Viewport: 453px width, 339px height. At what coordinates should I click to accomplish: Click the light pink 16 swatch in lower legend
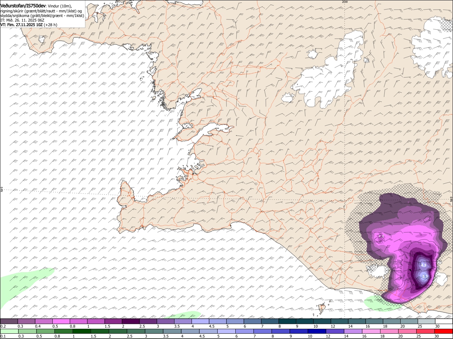click(371, 331)
